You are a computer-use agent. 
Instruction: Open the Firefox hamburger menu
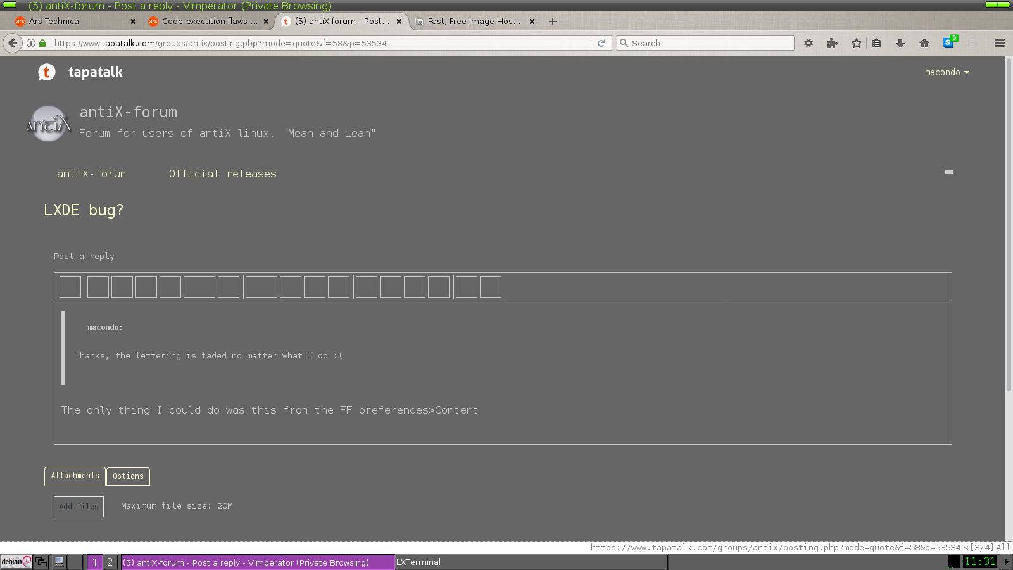(x=1000, y=43)
